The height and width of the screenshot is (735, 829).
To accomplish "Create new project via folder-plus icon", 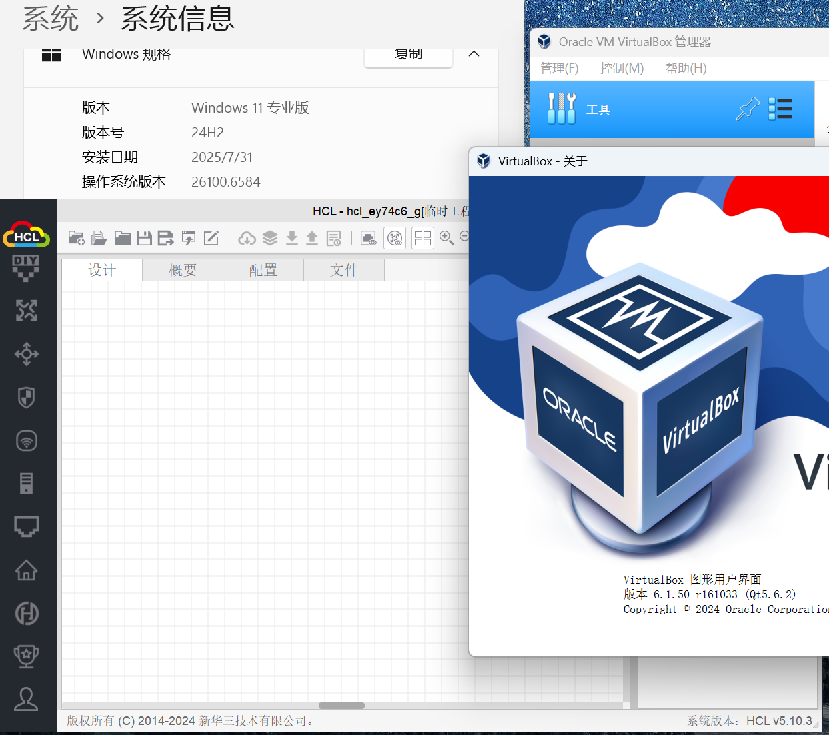I will (x=76, y=238).
